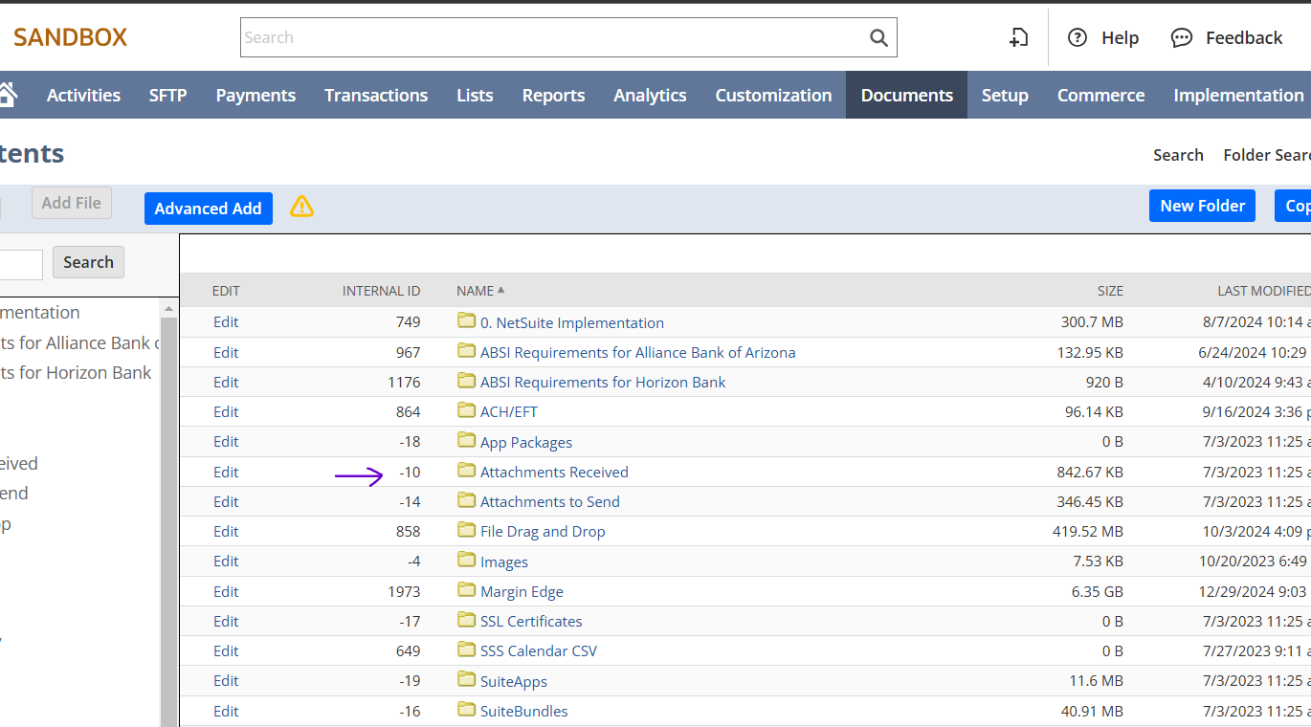1311x727 pixels.
Task: Open the Transactions menu
Action: click(x=376, y=95)
